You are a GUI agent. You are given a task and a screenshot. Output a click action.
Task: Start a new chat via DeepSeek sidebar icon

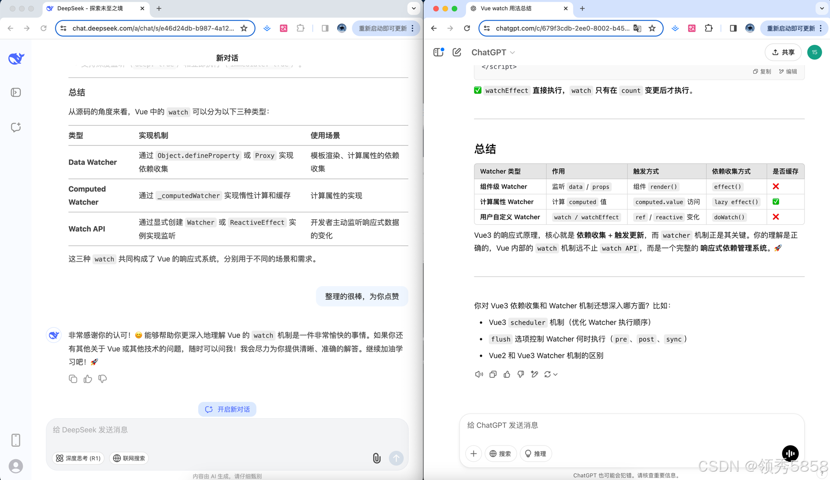[16, 127]
